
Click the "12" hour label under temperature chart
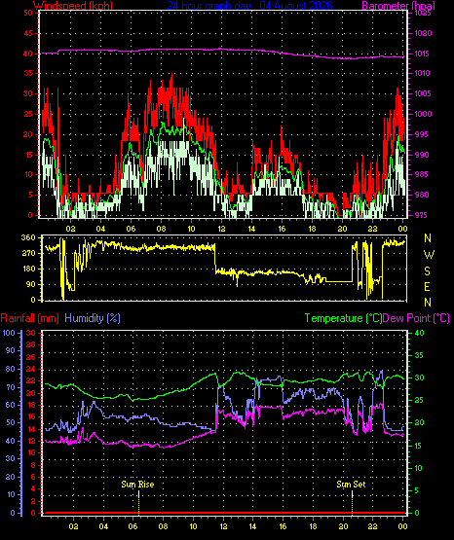(x=223, y=526)
